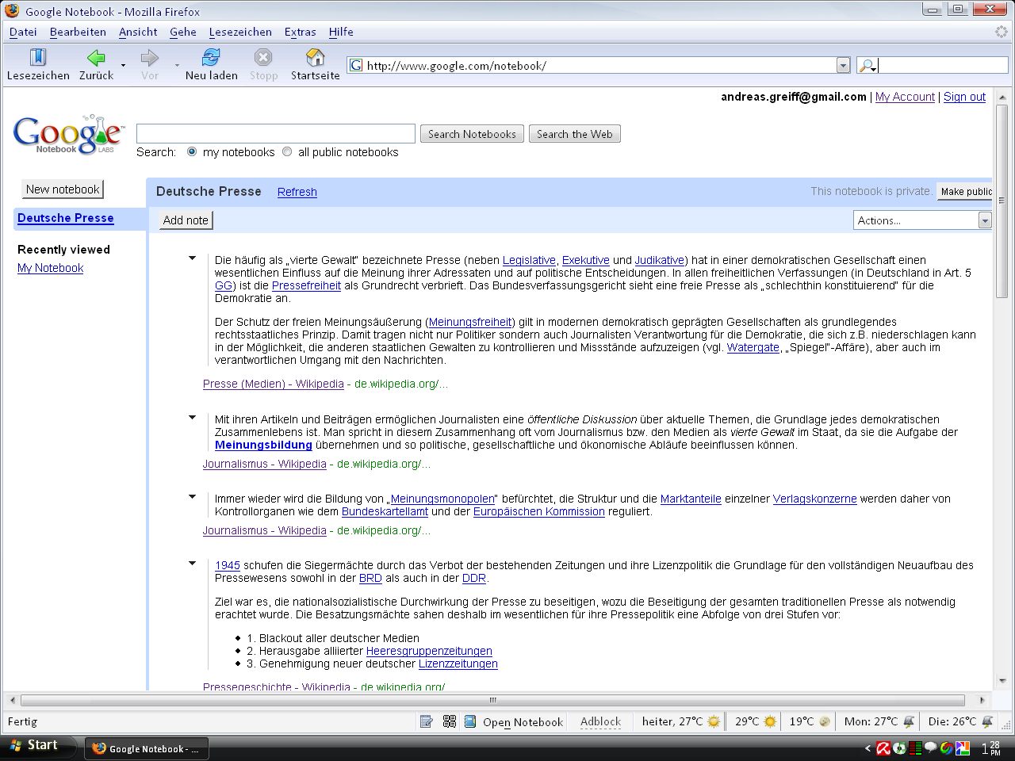The image size is (1015, 761).
Task: Open the Bearbeiten menu
Action: [x=78, y=32]
